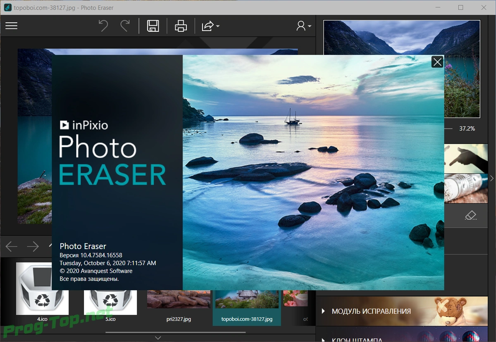
Task: Open the hamburger main menu
Action: pyautogui.click(x=11, y=26)
